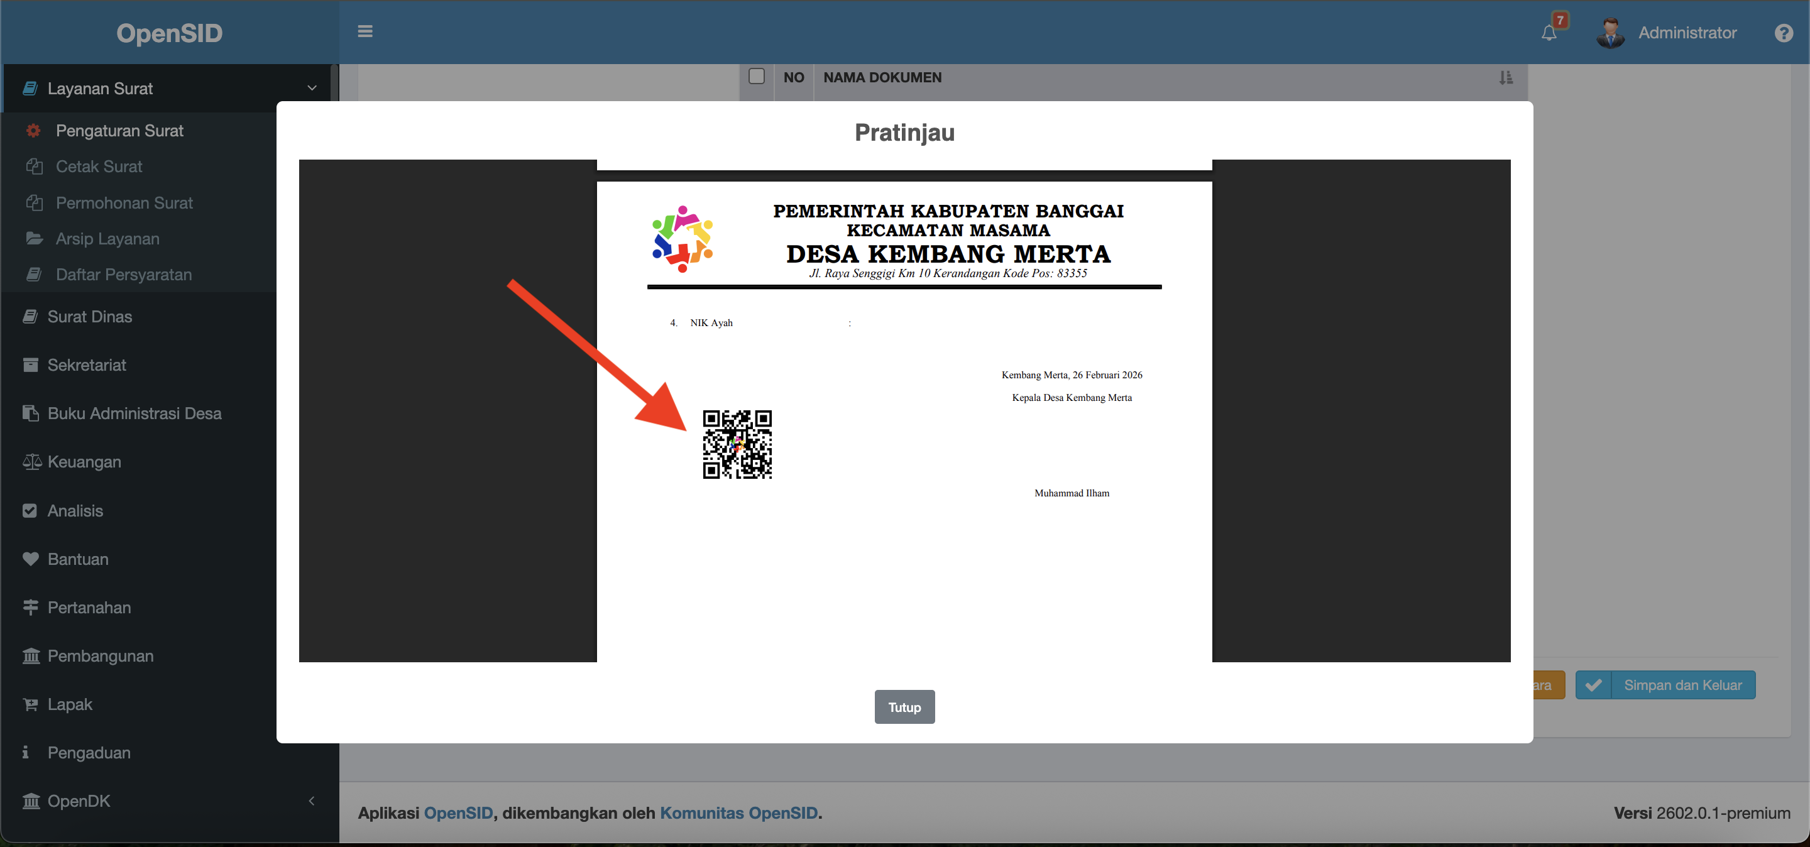This screenshot has height=847, width=1810.
Task: Click the Bantuan heart icon
Action: 30,559
